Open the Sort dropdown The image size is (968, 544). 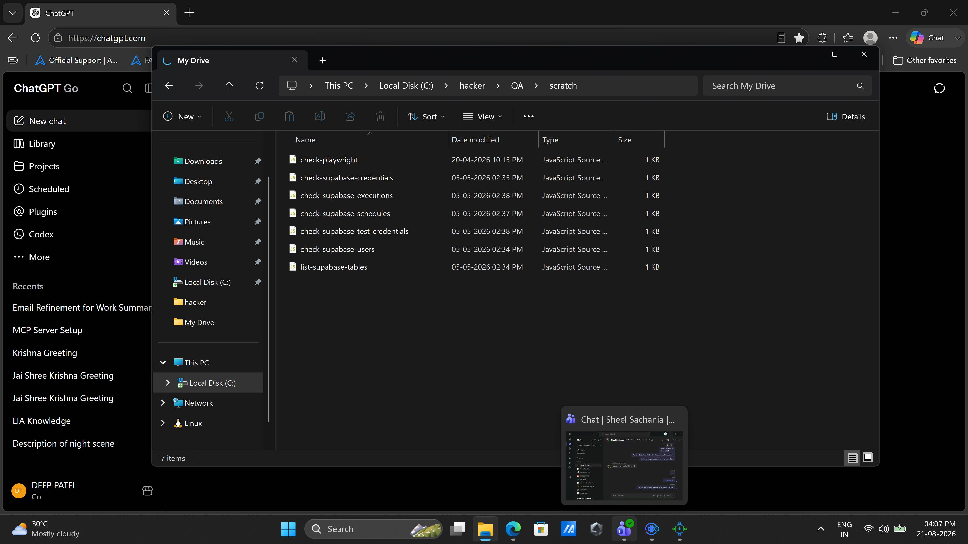tap(426, 116)
